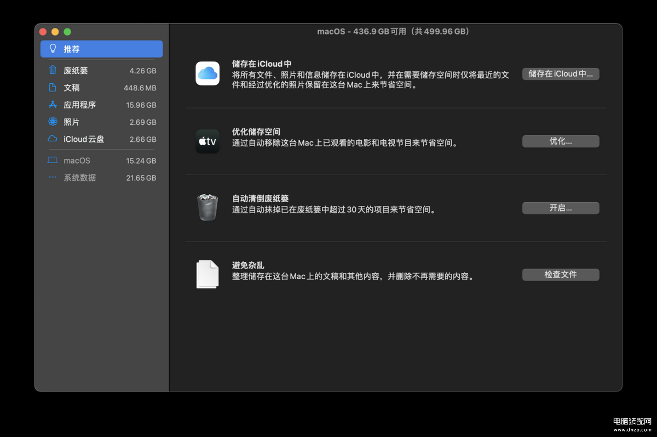Click the 4.26 GB size value
The width and height of the screenshot is (657, 437).
click(143, 71)
